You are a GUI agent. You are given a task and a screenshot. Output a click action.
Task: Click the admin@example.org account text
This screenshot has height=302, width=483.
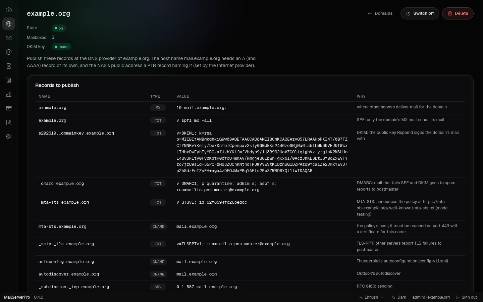tap(431, 297)
